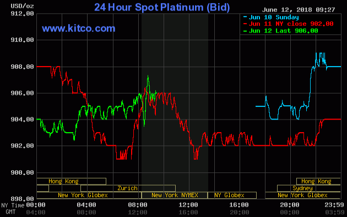Click the green line's peak near 907
The image size is (347, 217).
pos(148,76)
